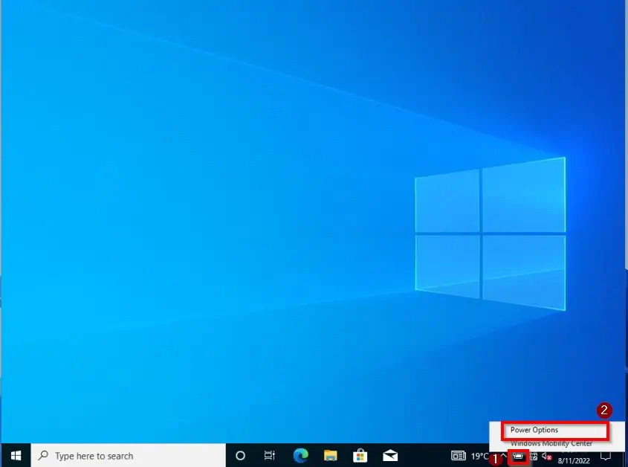
Task: Open Cortana from the circle icon
Action: coord(240,455)
